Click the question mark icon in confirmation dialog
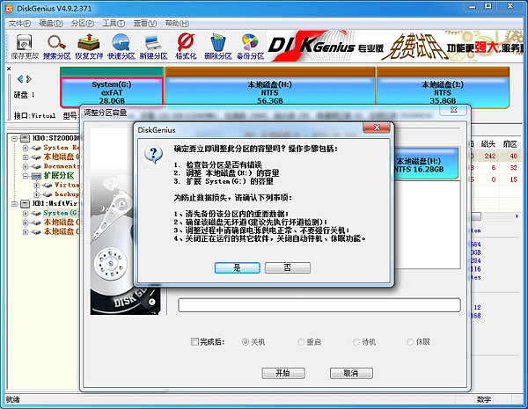Screen dimensions: 528x409 click(153, 155)
